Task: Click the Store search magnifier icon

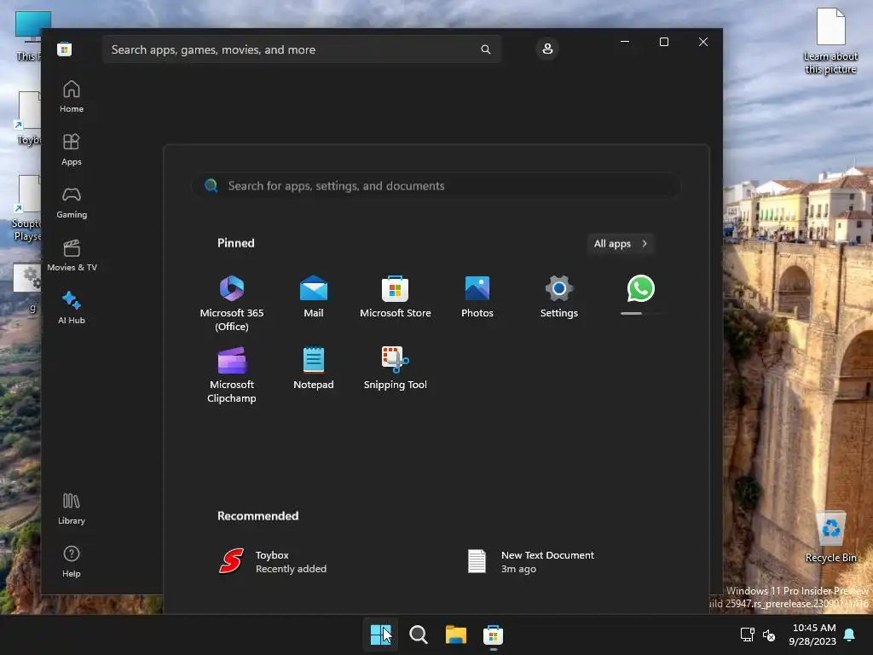Action: [485, 49]
